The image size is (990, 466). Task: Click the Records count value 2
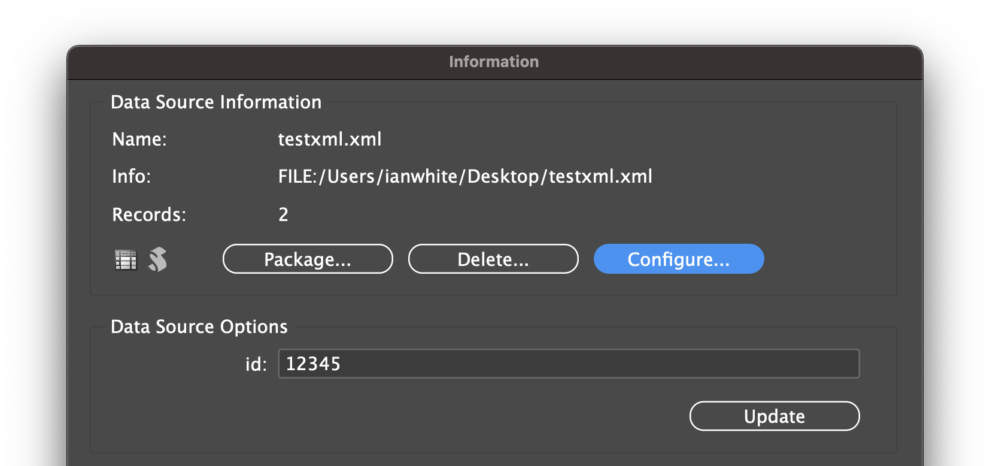pos(284,214)
